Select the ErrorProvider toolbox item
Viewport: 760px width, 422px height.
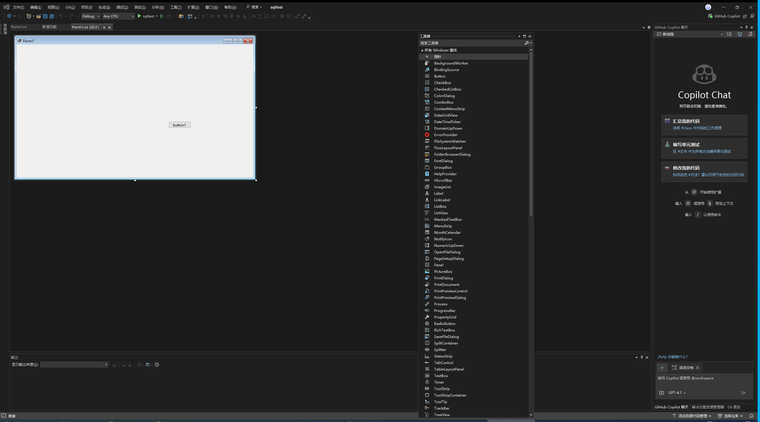pos(445,135)
